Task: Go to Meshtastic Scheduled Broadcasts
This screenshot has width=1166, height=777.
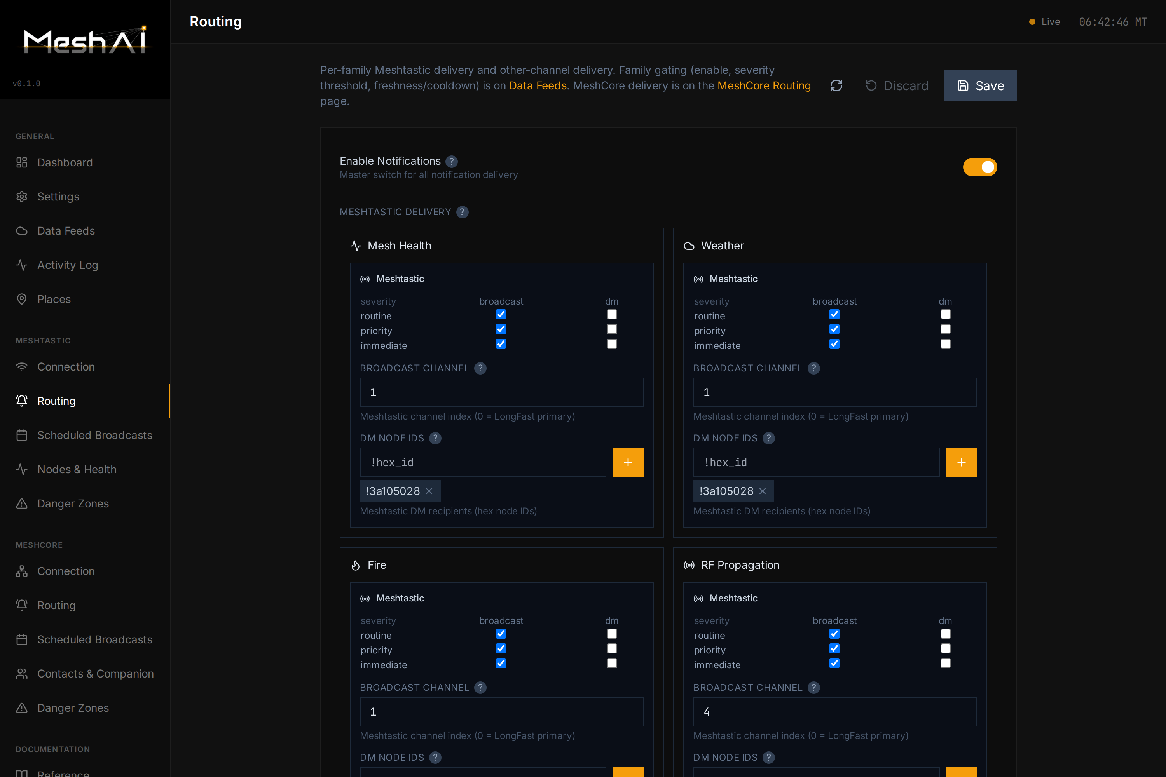Action: point(85,435)
